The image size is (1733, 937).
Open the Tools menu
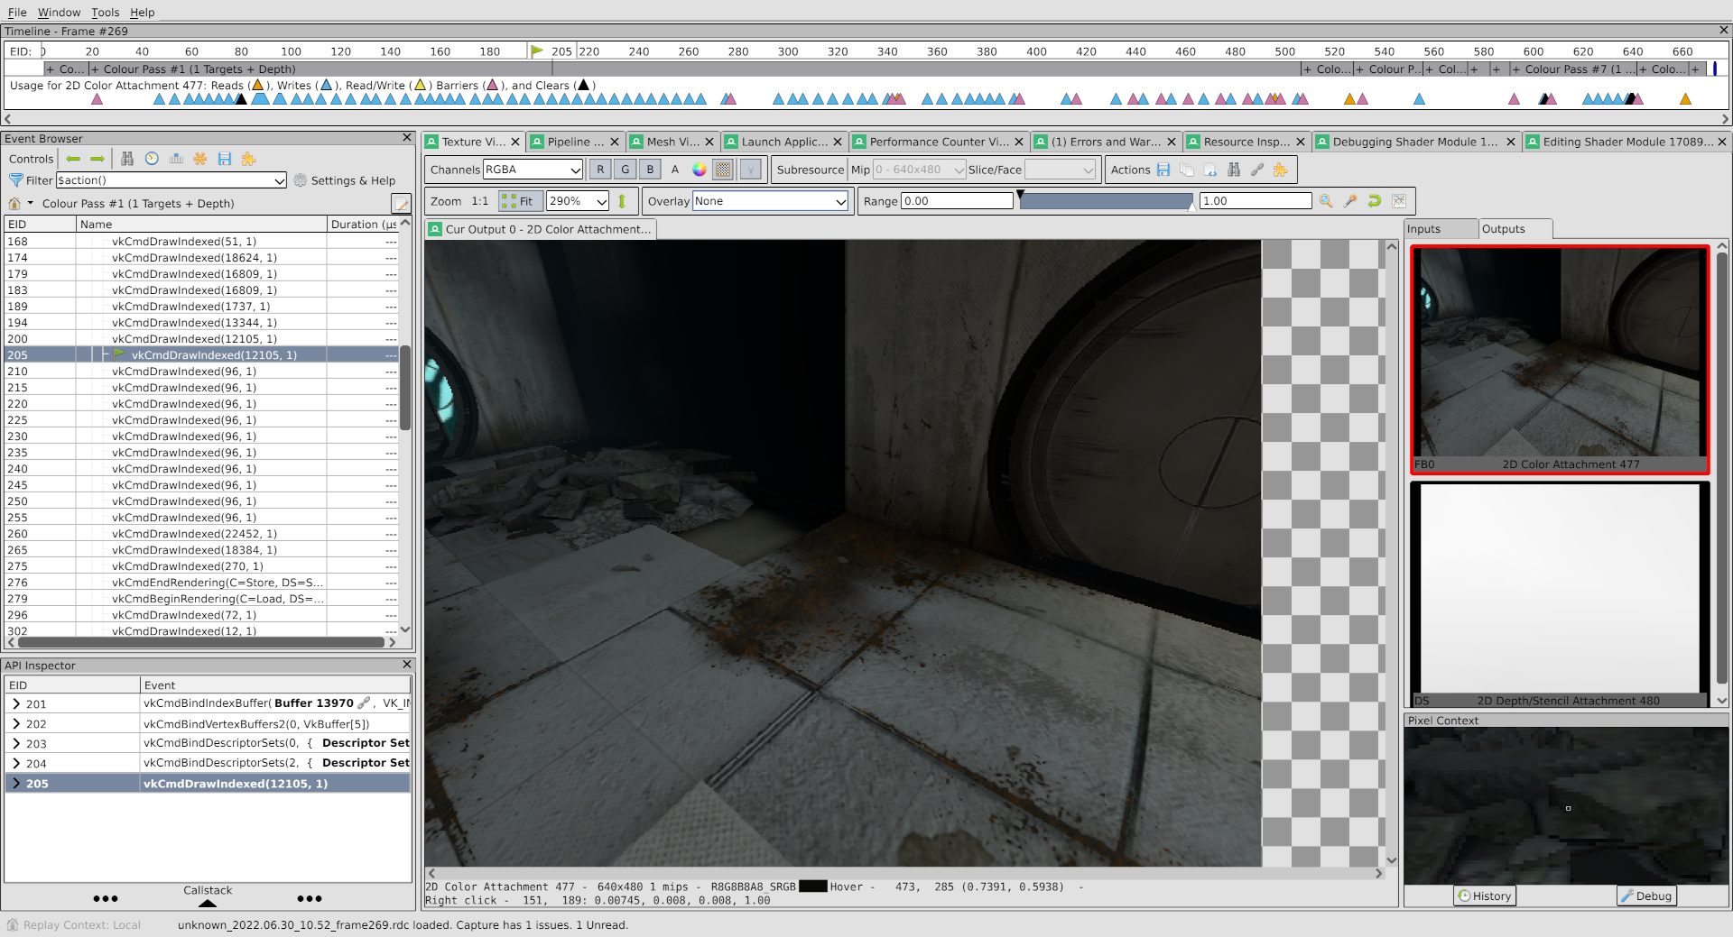tap(105, 12)
